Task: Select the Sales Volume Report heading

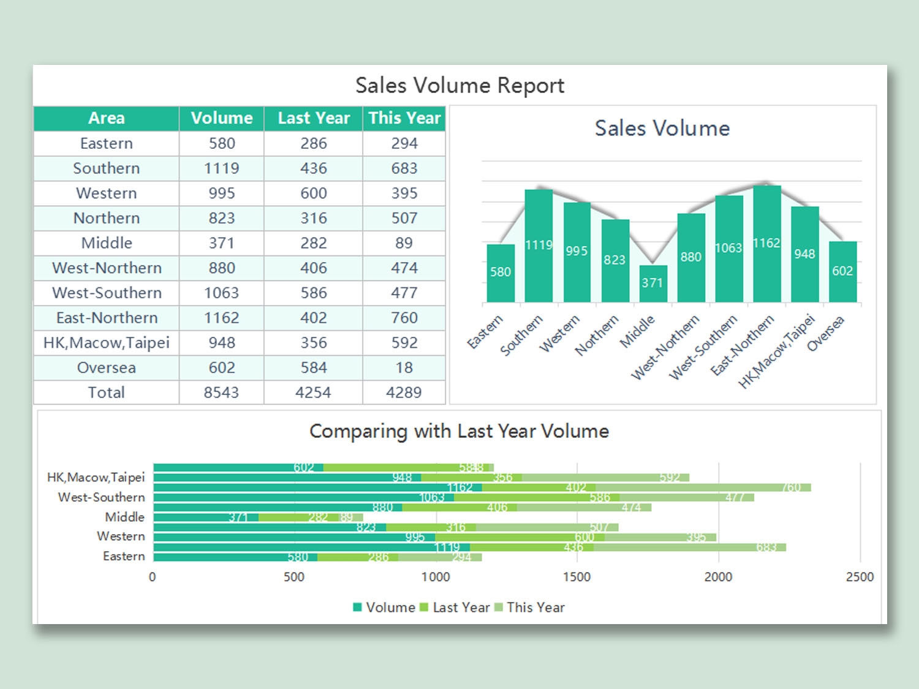Action: [459, 86]
